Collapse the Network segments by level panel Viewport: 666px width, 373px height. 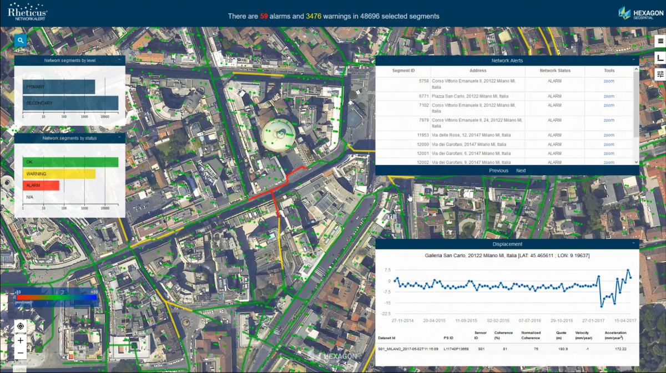119,60
